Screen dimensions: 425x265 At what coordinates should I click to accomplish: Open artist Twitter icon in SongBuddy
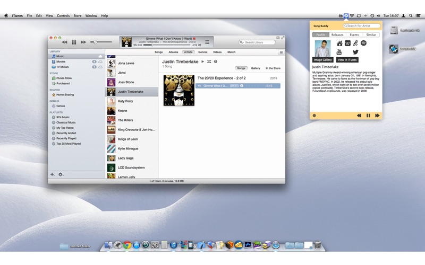click(x=355, y=52)
